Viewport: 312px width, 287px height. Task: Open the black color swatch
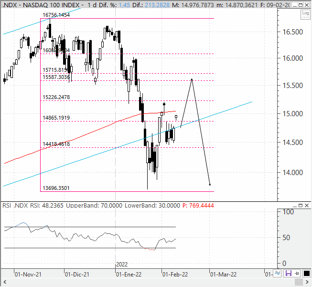pyautogui.click(x=307, y=273)
